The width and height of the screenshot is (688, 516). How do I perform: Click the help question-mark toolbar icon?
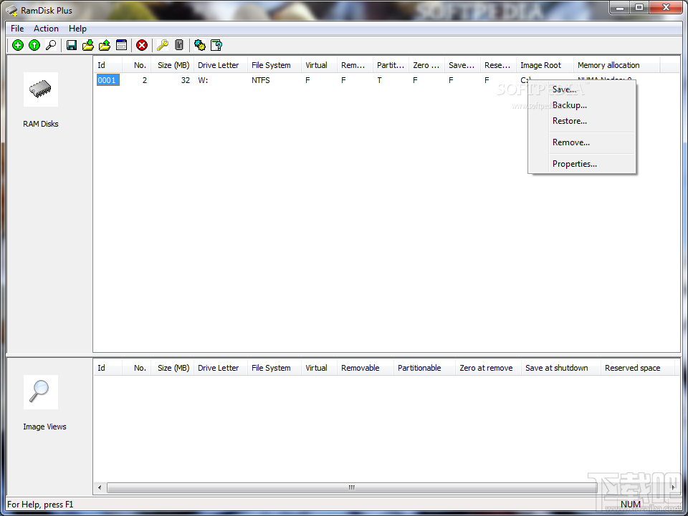216,45
